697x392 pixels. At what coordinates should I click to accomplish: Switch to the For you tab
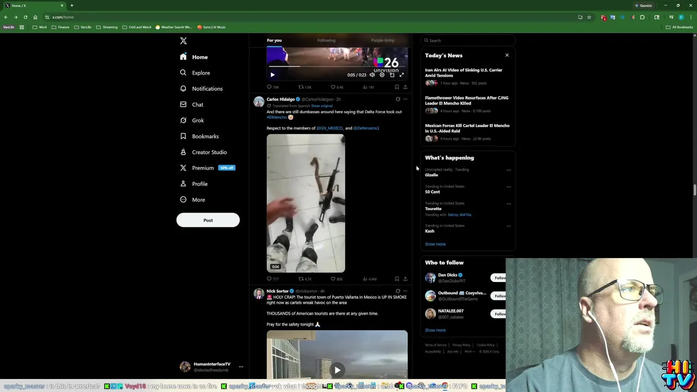coord(274,40)
